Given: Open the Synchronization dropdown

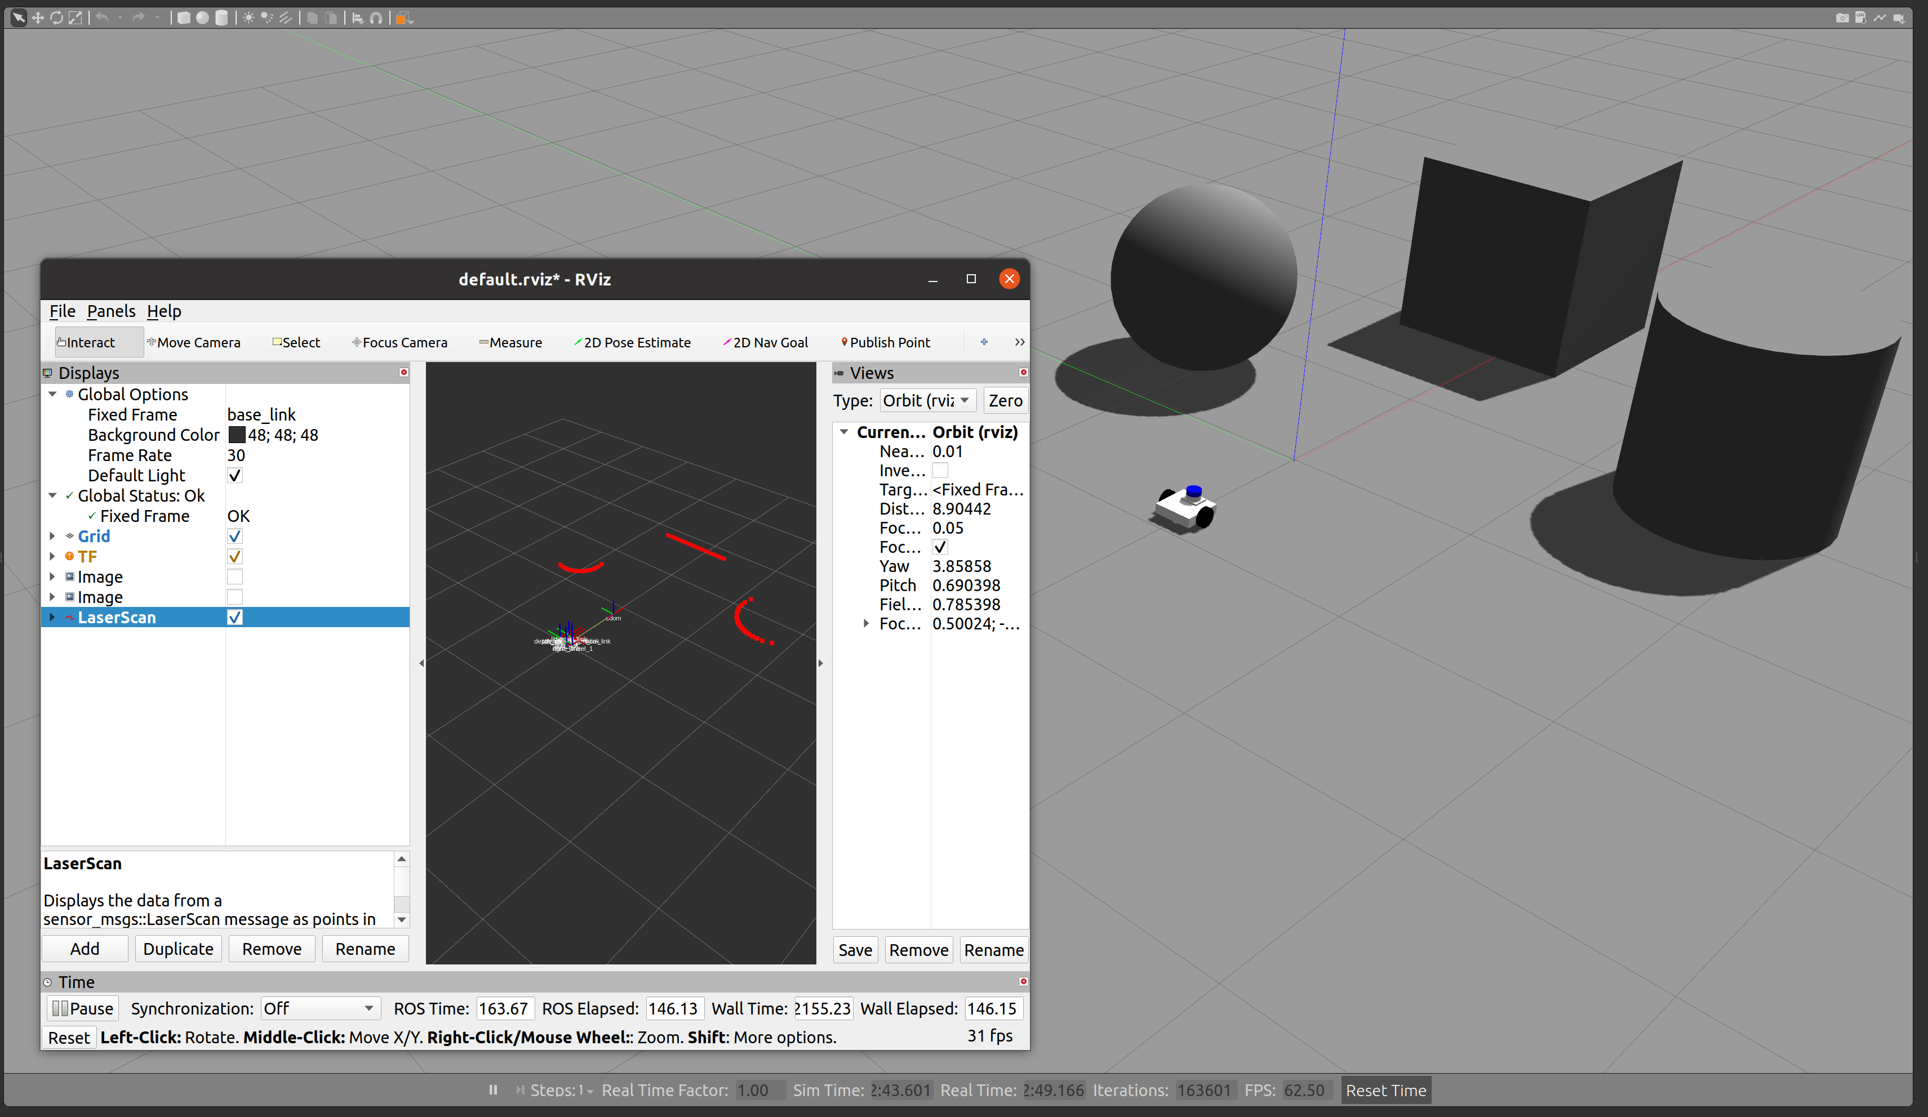Looking at the screenshot, I should tap(320, 1008).
